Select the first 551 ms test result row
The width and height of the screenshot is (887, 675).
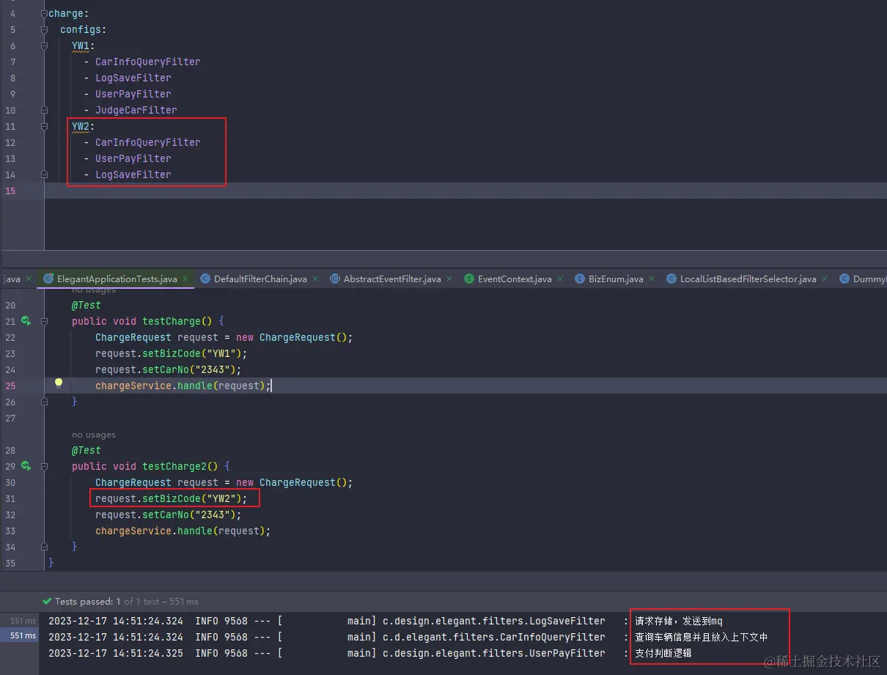click(x=19, y=621)
